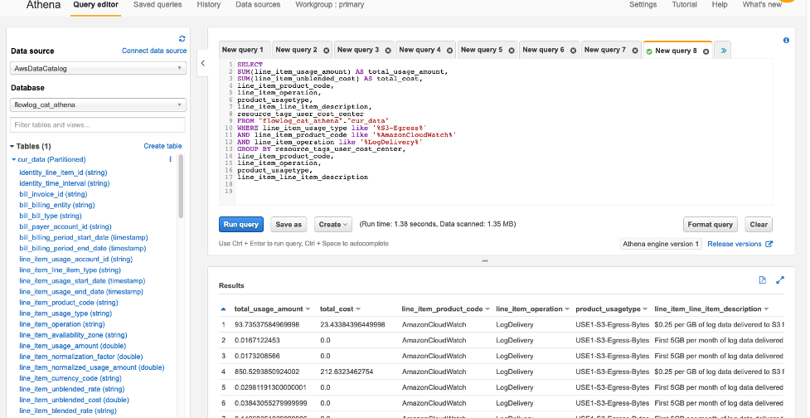Screen dimensions: 810x418
Task: Select line_item_currency_code column
Action: pyautogui.click(x=70, y=378)
